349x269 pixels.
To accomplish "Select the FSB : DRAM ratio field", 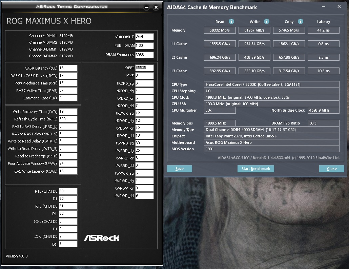I will [x=144, y=46].
